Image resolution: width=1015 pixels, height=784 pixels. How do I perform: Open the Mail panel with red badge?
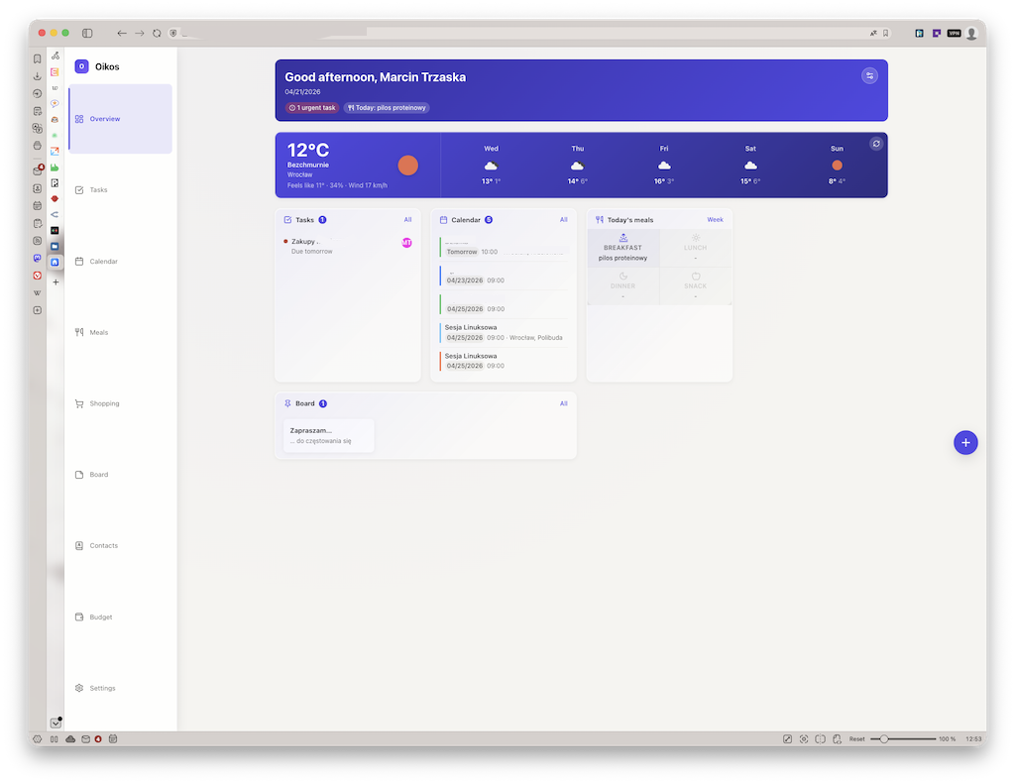coord(39,169)
